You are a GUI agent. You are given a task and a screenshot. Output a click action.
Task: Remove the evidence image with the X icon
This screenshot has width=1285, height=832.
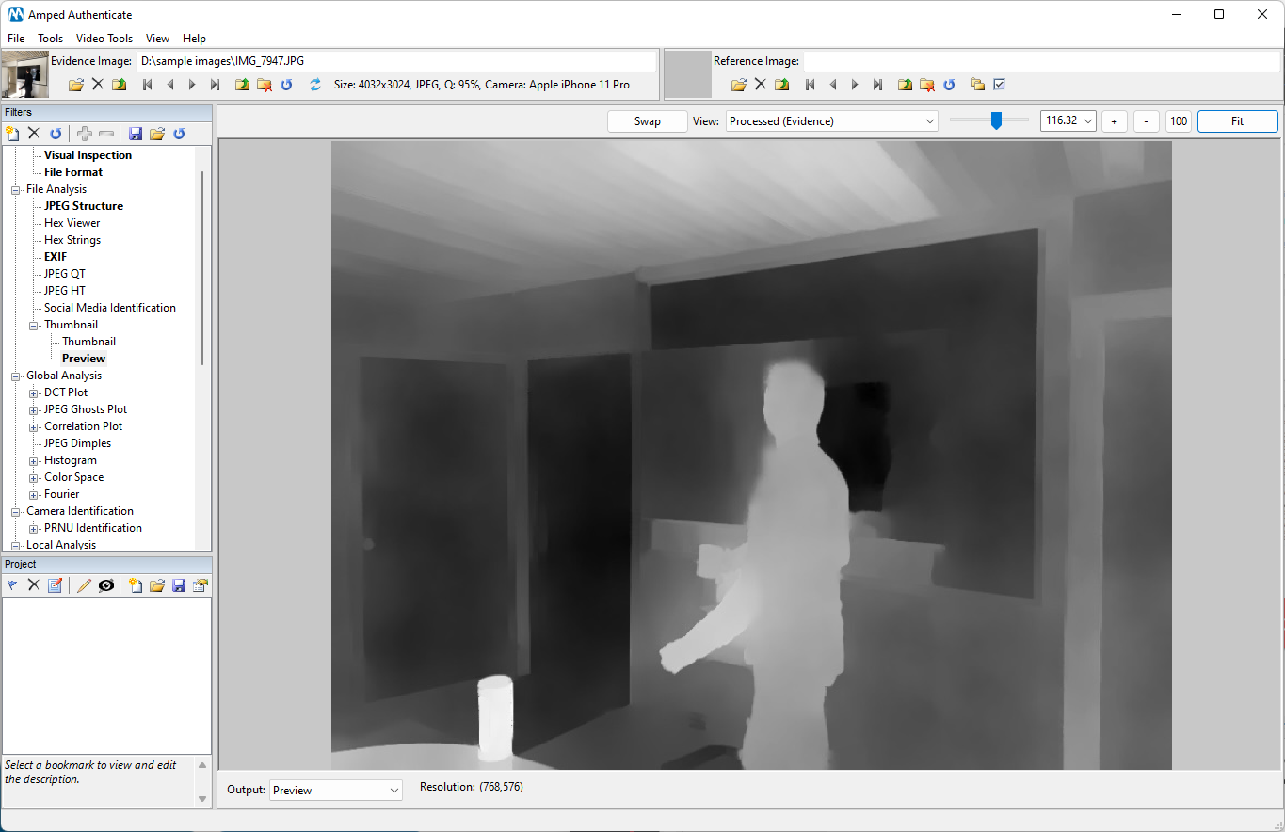click(x=96, y=84)
